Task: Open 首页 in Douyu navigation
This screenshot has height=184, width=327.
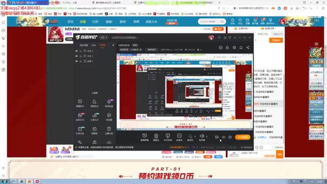Action: (x=70, y=22)
